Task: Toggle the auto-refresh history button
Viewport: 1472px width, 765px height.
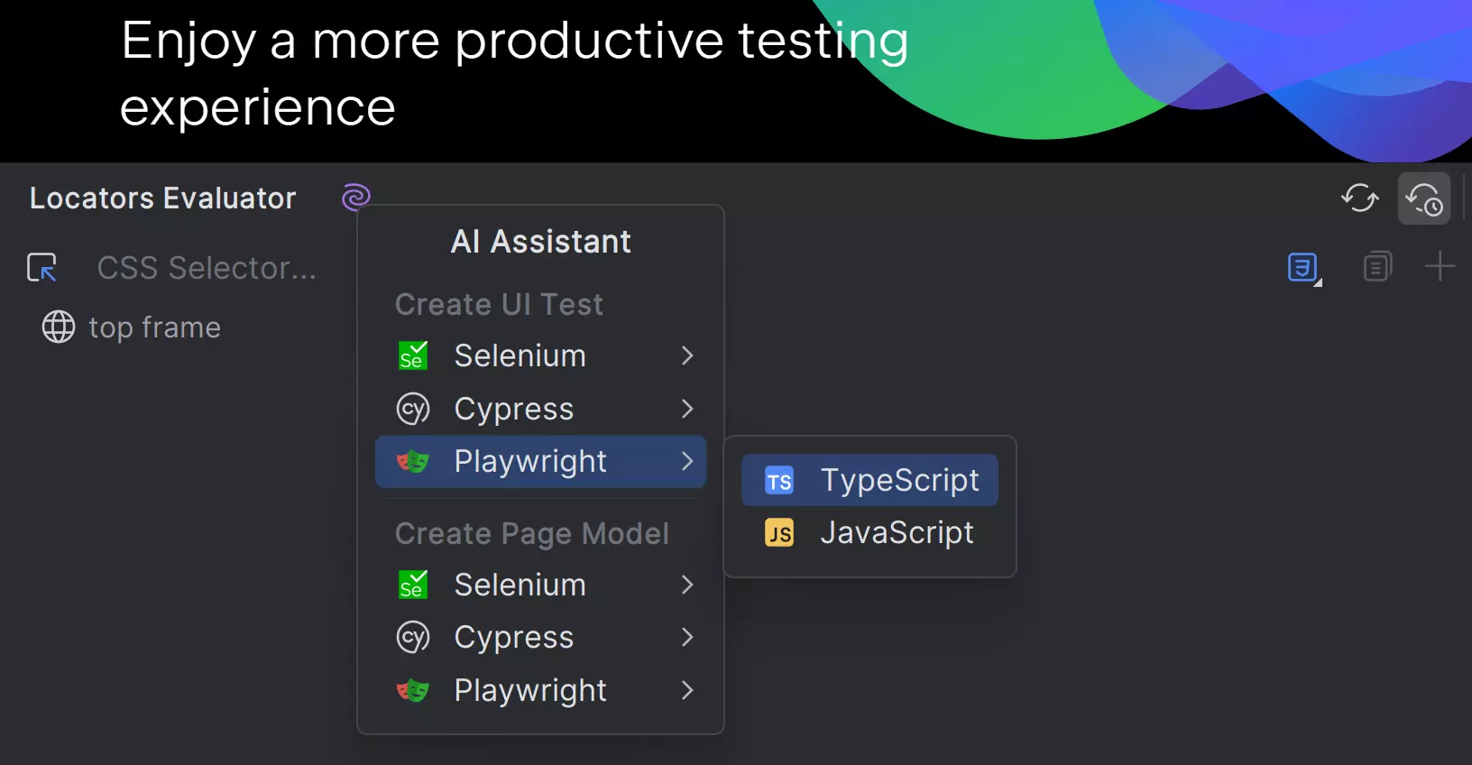Action: [x=1424, y=198]
